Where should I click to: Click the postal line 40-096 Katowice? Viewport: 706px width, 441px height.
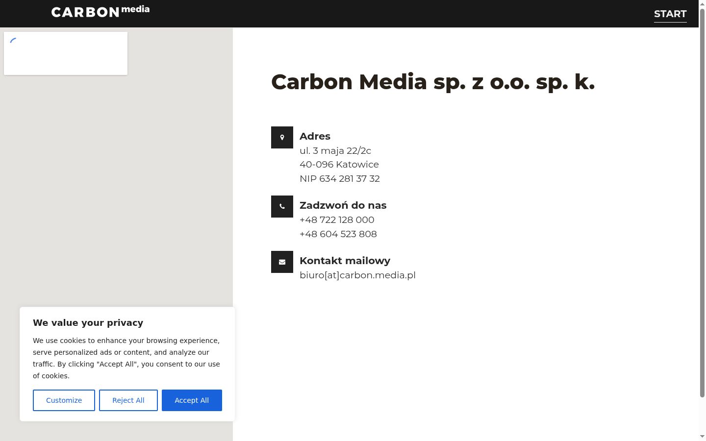(x=339, y=165)
